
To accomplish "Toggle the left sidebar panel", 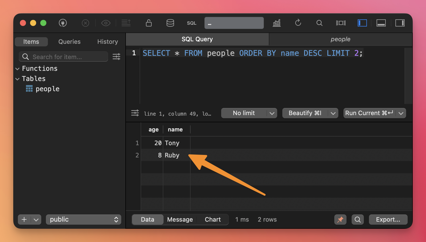I will [362, 23].
